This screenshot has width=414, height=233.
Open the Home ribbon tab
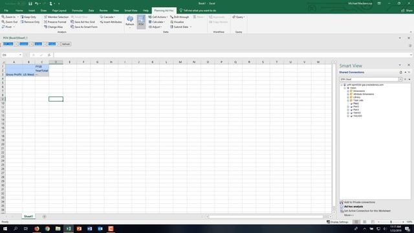(x=19, y=10)
